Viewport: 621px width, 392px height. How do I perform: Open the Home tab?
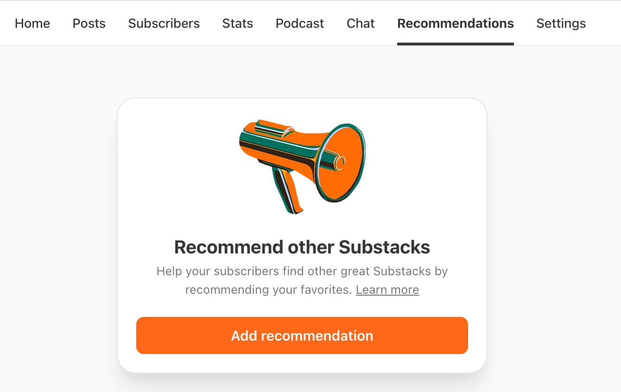[32, 23]
